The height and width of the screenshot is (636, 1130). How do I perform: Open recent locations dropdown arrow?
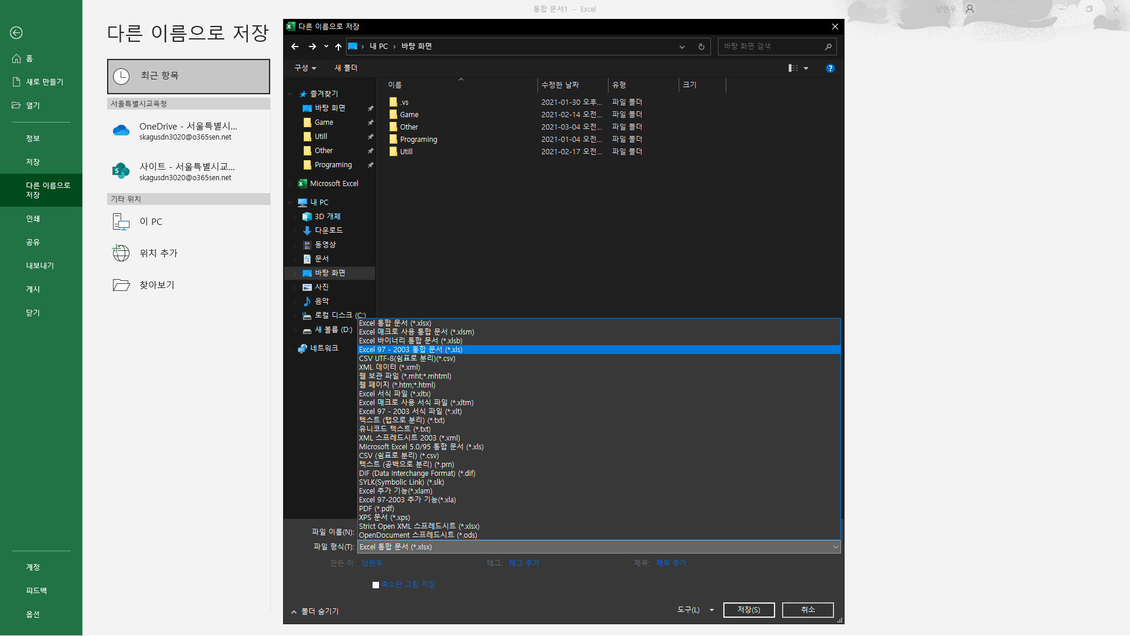coord(326,47)
